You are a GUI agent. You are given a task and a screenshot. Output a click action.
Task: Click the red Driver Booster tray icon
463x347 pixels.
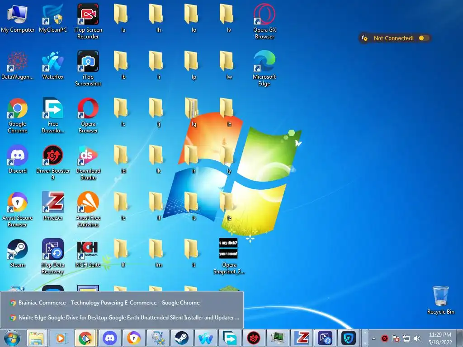click(384, 338)
